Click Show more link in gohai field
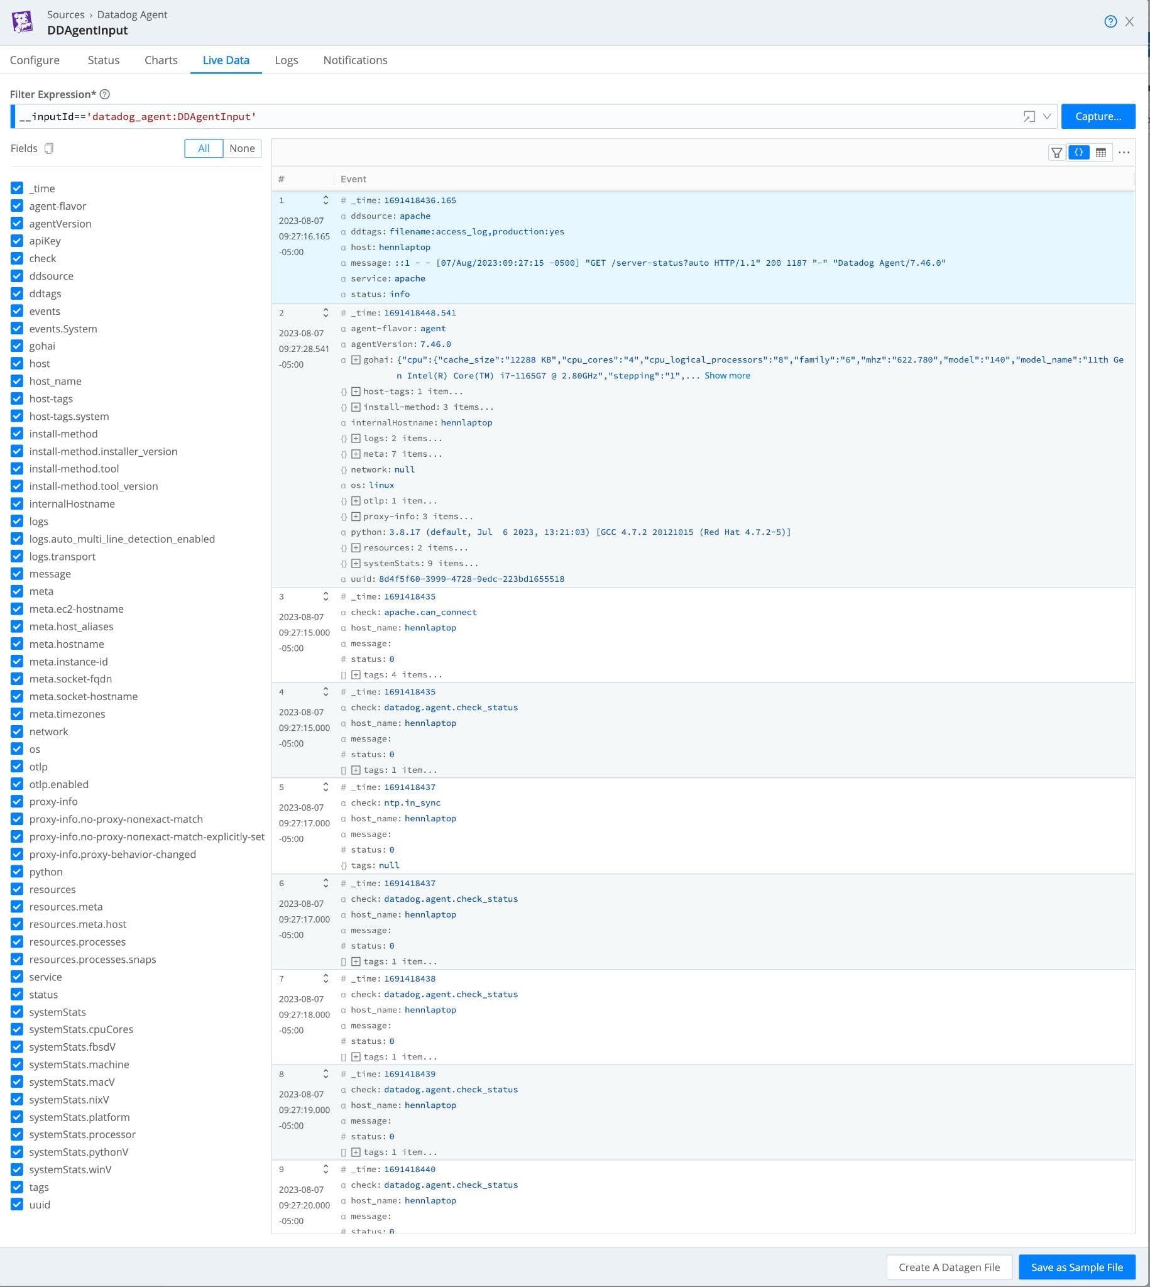This screenshot has height=1287, width=1150. (x=726, y=376)
